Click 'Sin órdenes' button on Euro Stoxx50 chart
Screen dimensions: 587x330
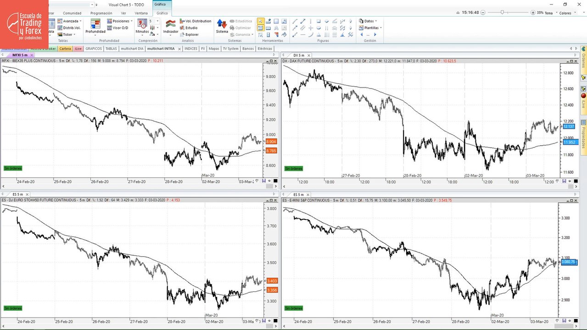(13, 308)
